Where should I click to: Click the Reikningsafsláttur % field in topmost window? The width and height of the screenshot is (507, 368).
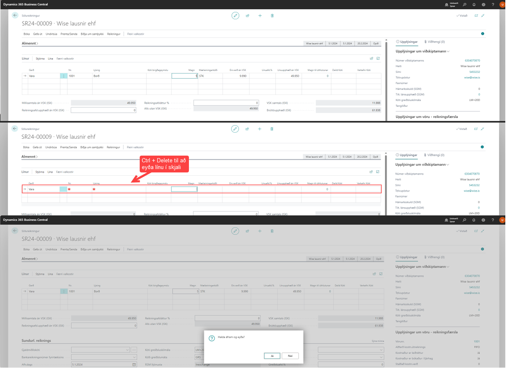(x=226, y=103)
